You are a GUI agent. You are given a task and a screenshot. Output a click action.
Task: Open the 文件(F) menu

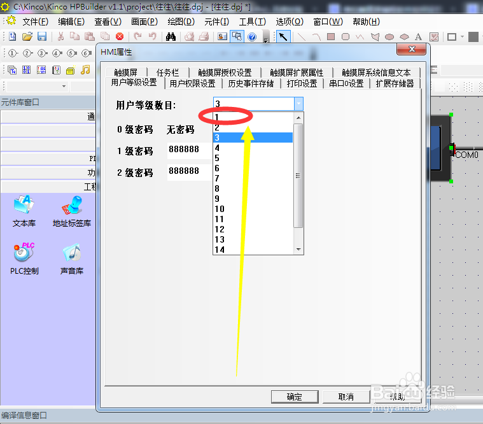(36, 22)
